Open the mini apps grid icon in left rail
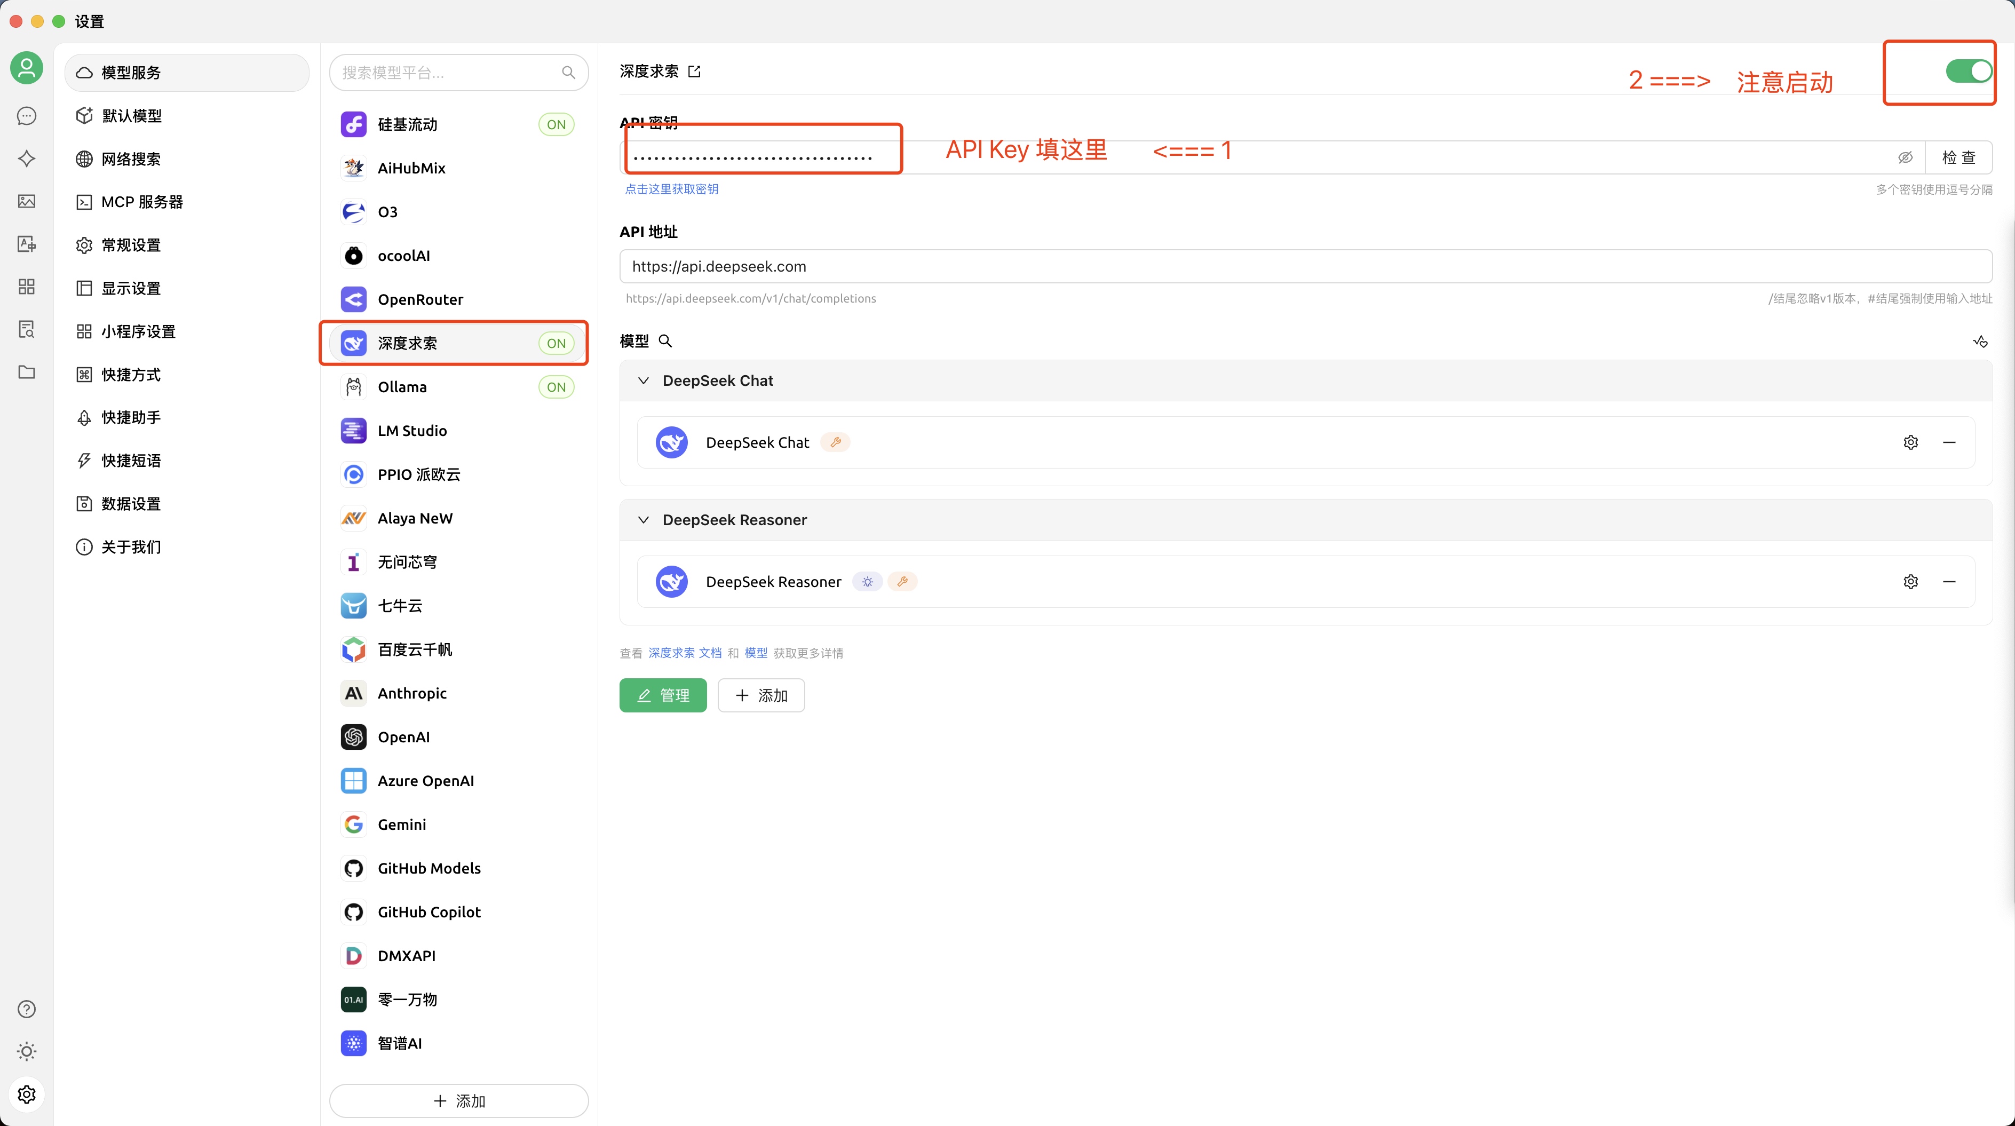This screenshot has width=2015, height=1126. [x=27, y=287]
